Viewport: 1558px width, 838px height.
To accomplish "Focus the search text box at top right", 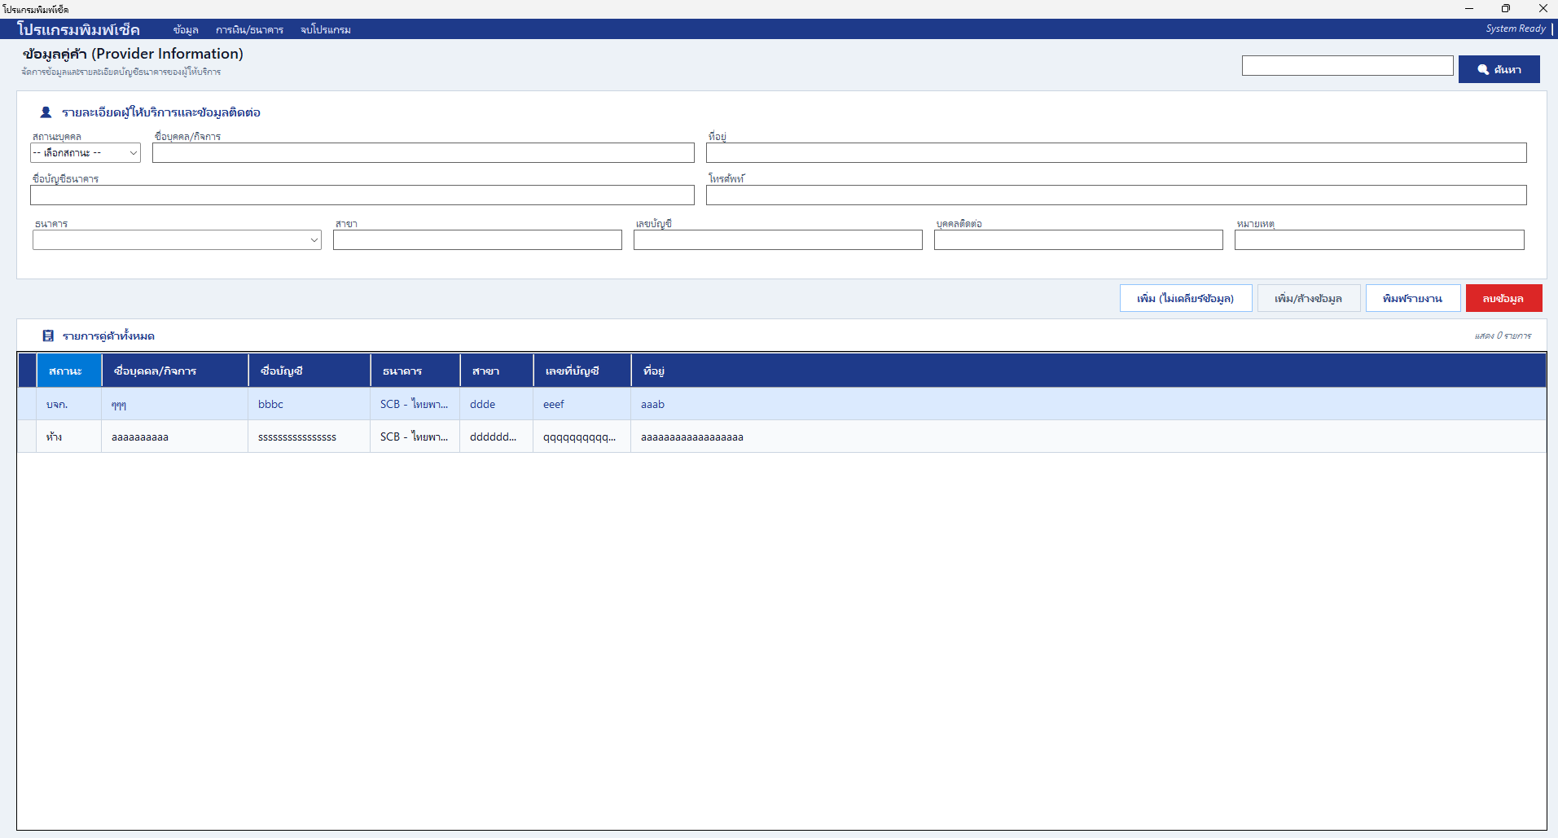I will (1347, 66).
